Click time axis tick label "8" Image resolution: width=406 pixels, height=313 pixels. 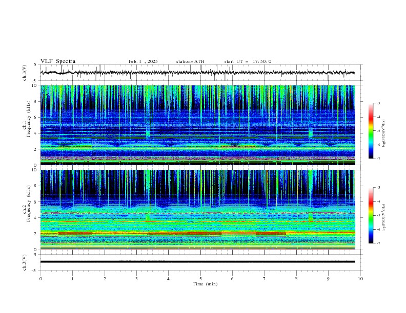pos(296,279)
